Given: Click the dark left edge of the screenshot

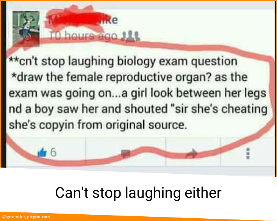Looking at the screenshot, I should (3, 84).
